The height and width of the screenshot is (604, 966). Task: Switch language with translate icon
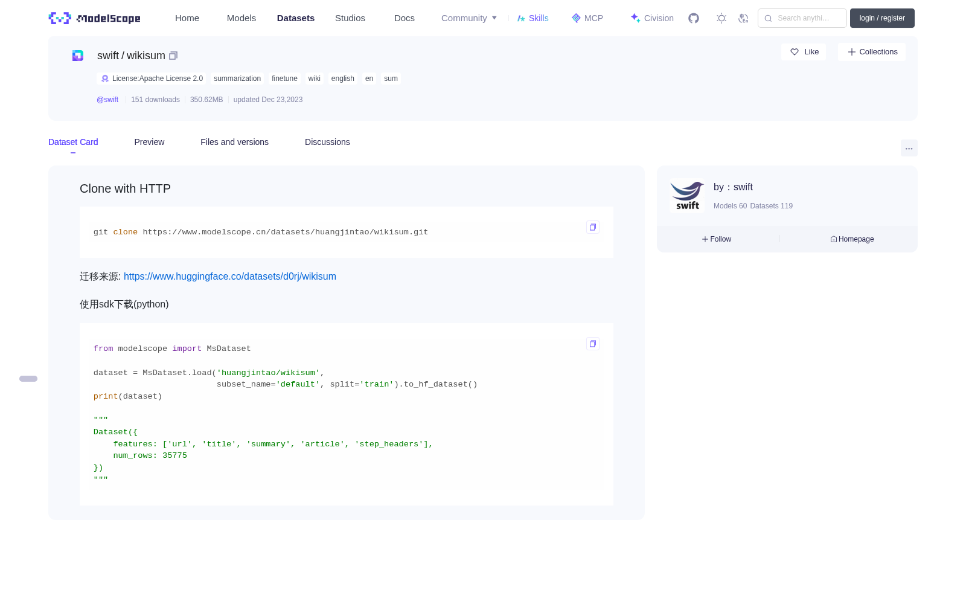point(744,18)
